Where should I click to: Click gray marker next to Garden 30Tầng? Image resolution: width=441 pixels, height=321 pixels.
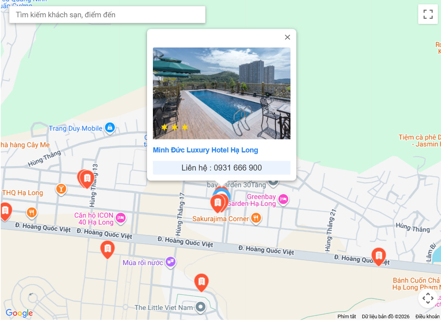coord(273,183)
